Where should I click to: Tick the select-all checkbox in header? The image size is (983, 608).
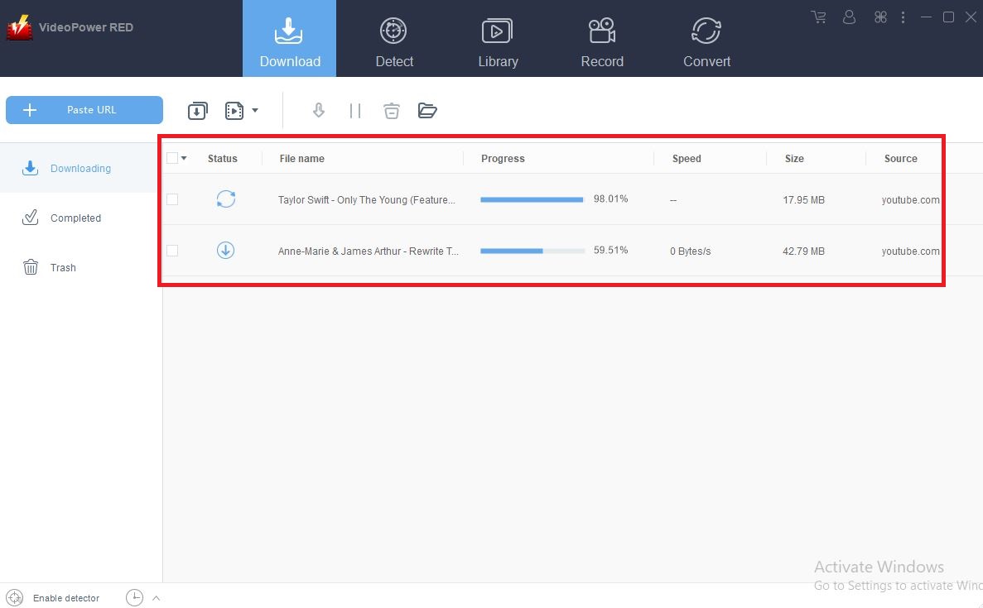pos(172,159)
